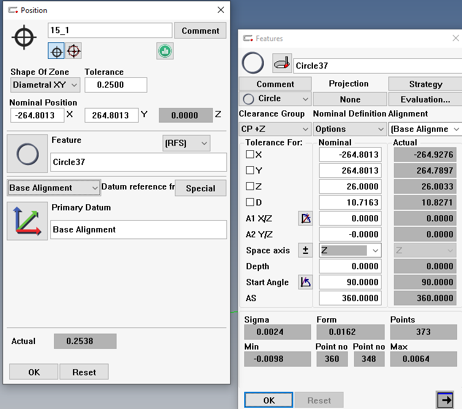This screenshot has height=409, width=462.
Task: Enable the Y tolerance checkbox
Action: (250, 170)
